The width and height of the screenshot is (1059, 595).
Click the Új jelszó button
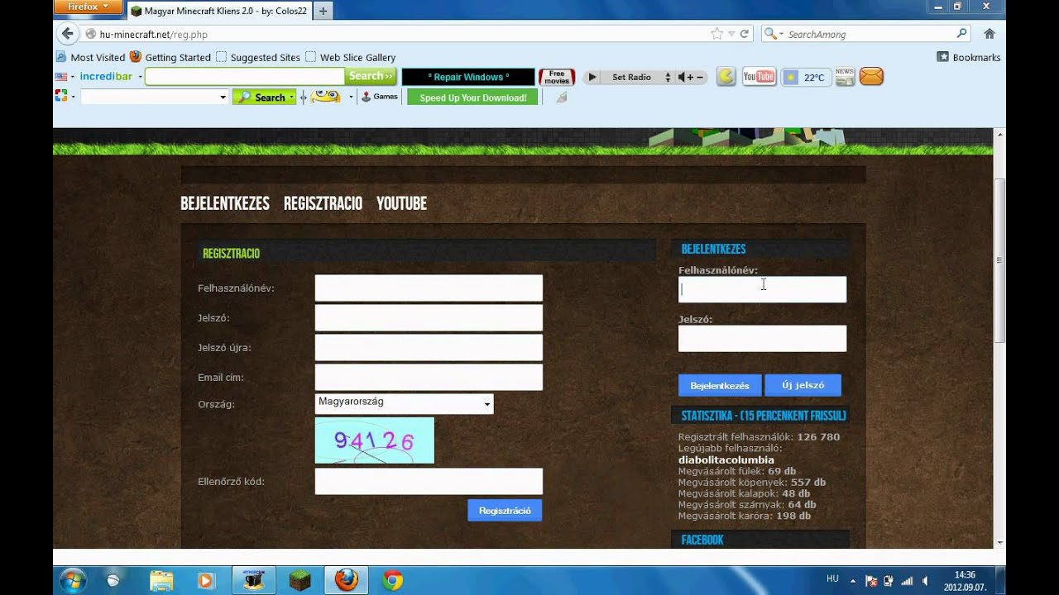[x=803, y=385]
